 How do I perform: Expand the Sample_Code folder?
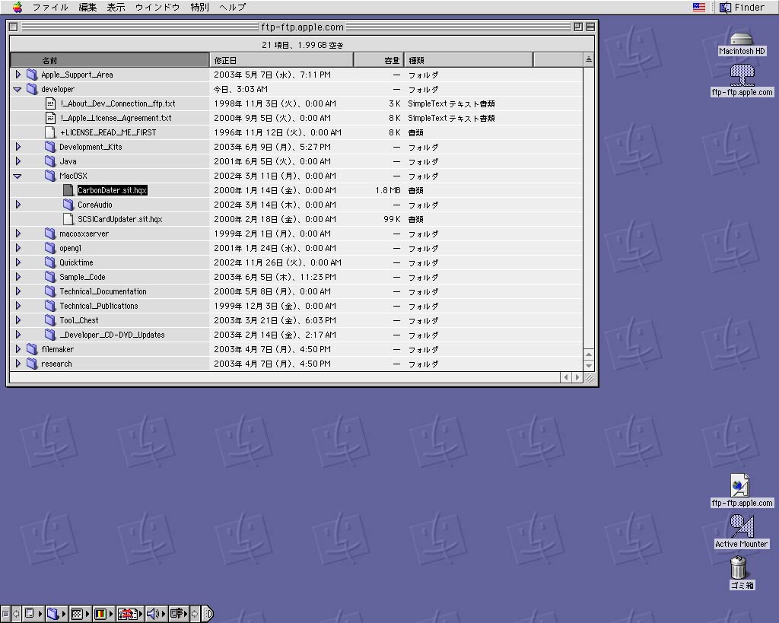18,276
